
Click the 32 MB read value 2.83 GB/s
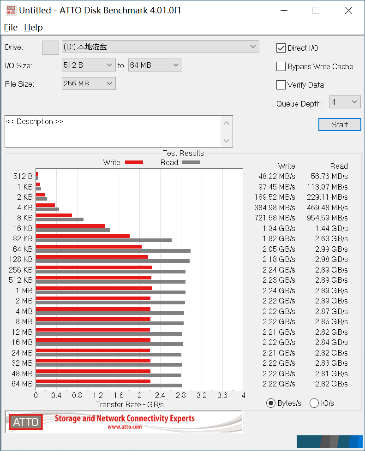pos(332,363)
